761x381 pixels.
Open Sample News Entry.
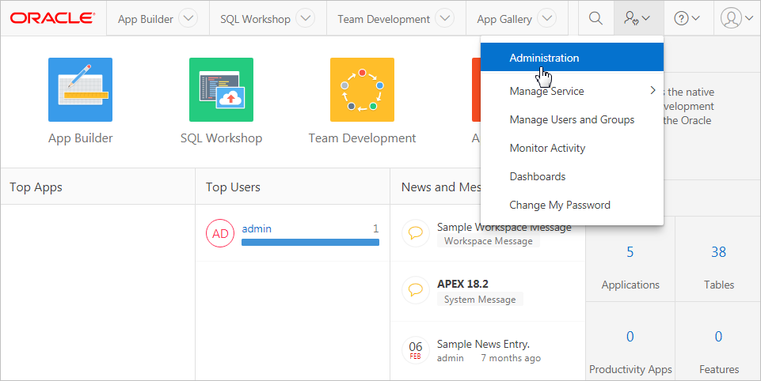pyautogui.click(x=483, y=344)
